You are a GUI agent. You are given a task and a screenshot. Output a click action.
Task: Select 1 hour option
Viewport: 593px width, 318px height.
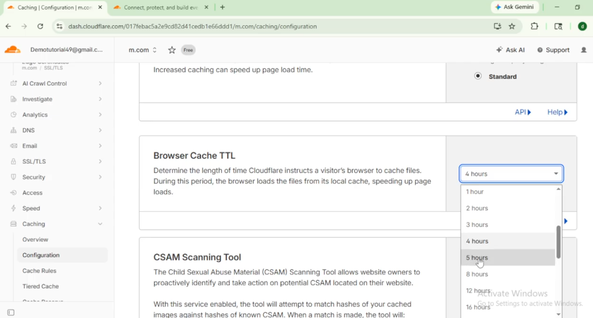click(x=508, y=192)
